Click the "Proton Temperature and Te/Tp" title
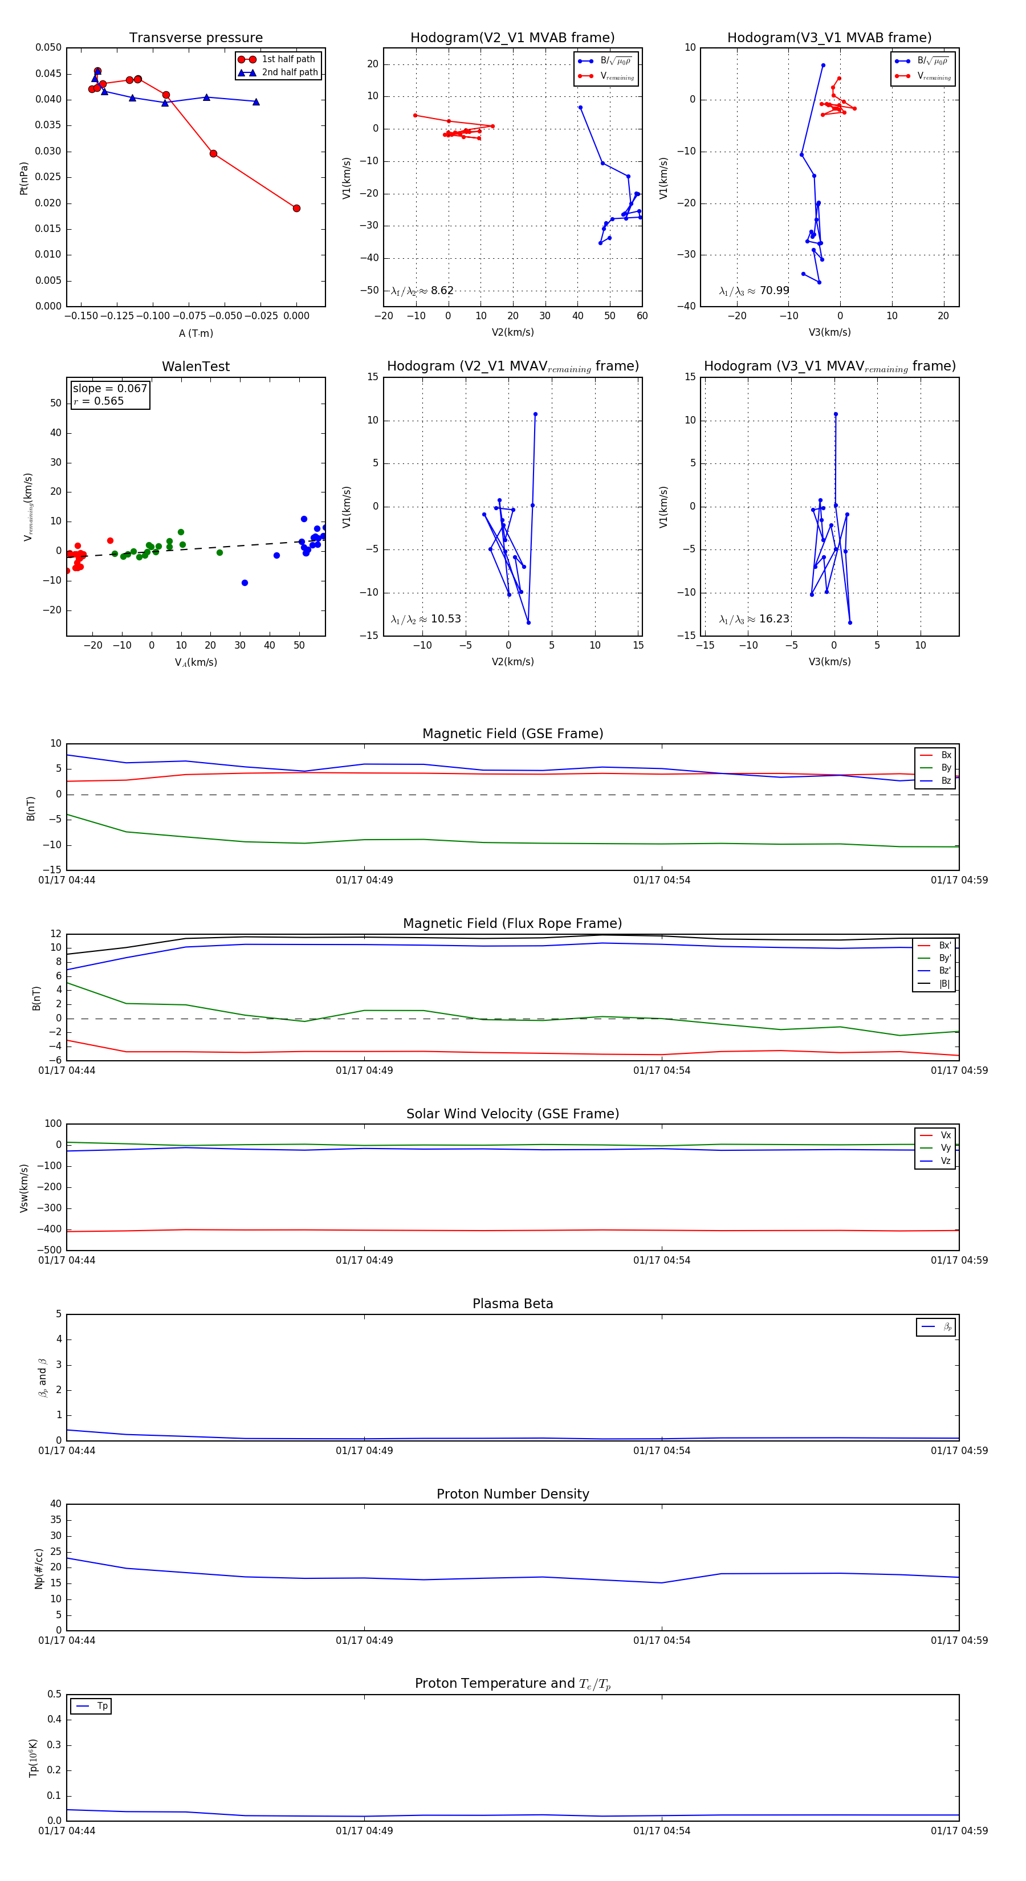 [x=512, y=1684]
